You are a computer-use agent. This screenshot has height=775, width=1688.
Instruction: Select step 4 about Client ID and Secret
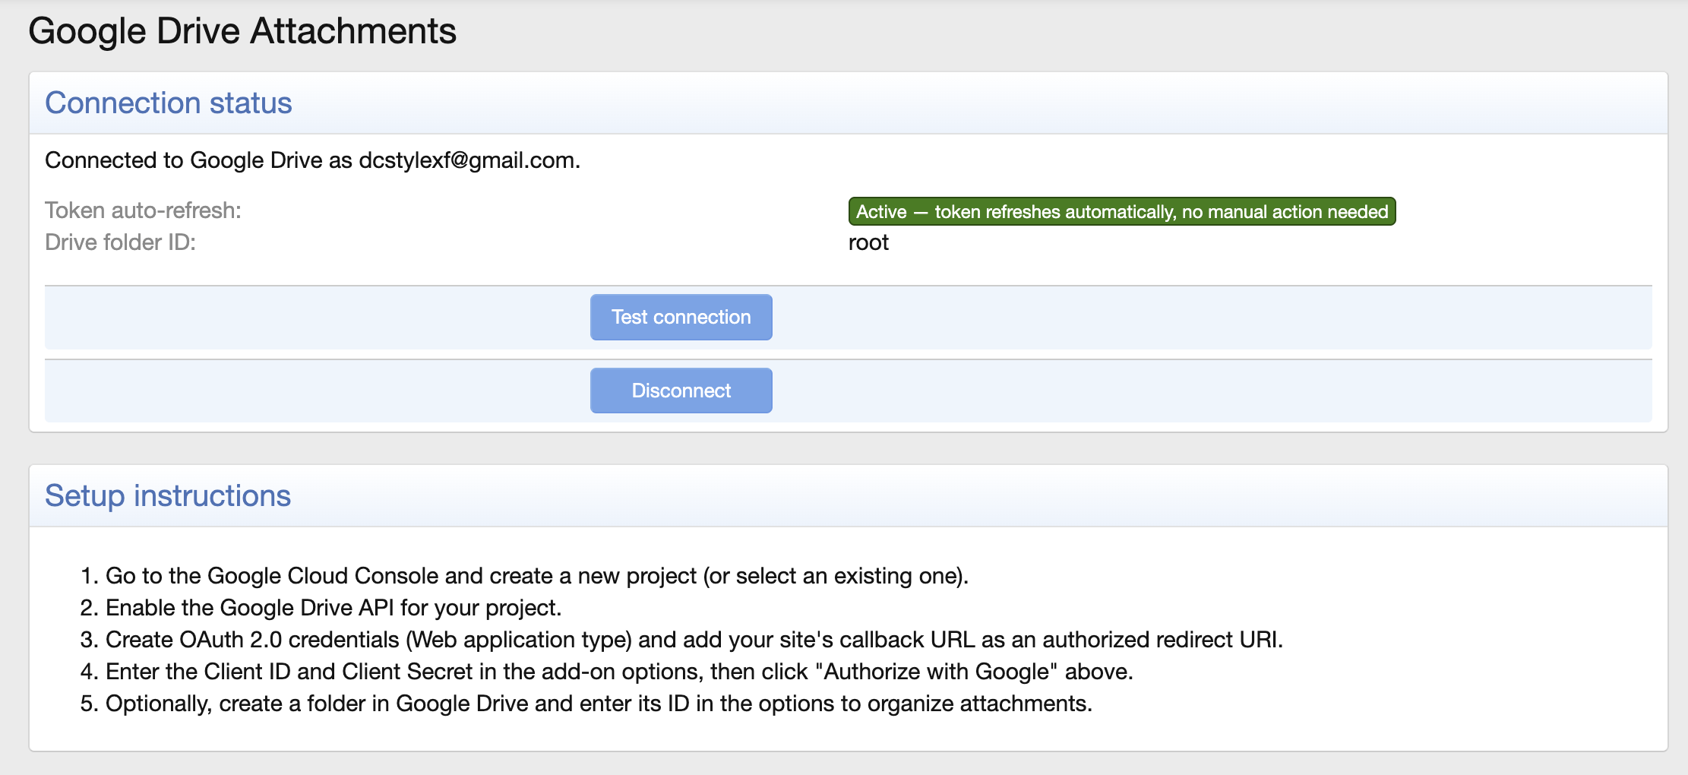coord(619,671)
